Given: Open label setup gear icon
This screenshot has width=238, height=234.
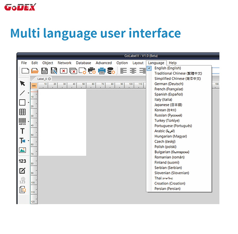Looking at the screenshot, I should [83, 71].
